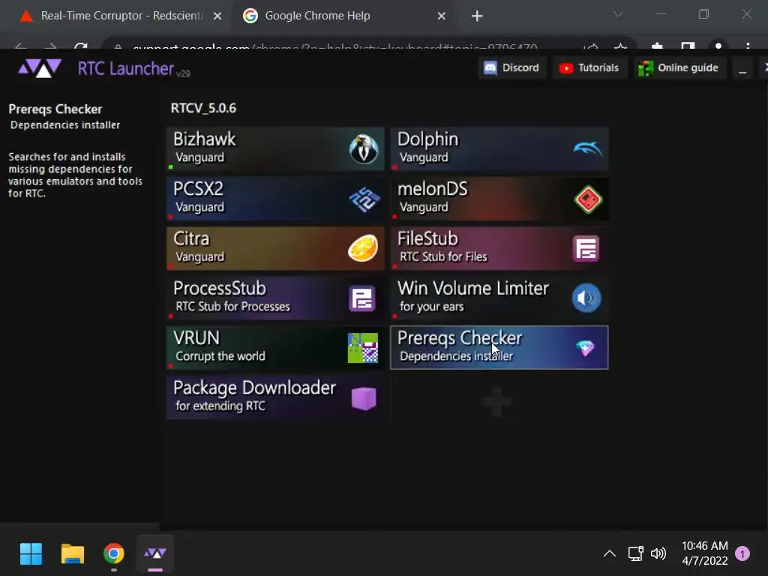Open Chrome tab search dropdown chevron
The image size is (768, 576).
click(x=619, y=15)
